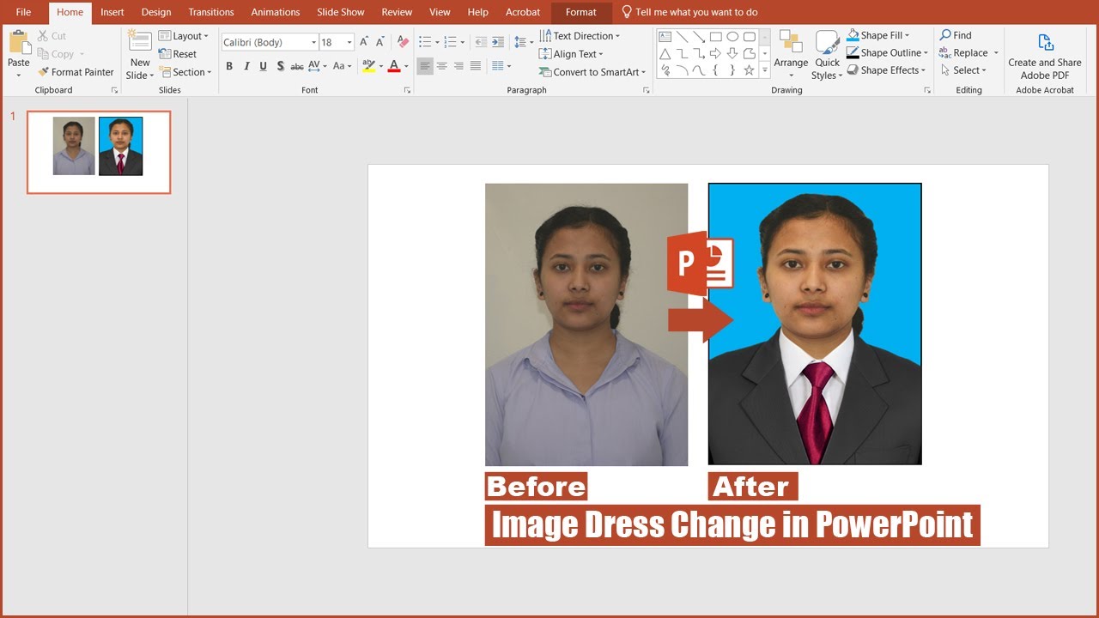
Task: Activate the Format Painter tool
Action: coord(76,72)
